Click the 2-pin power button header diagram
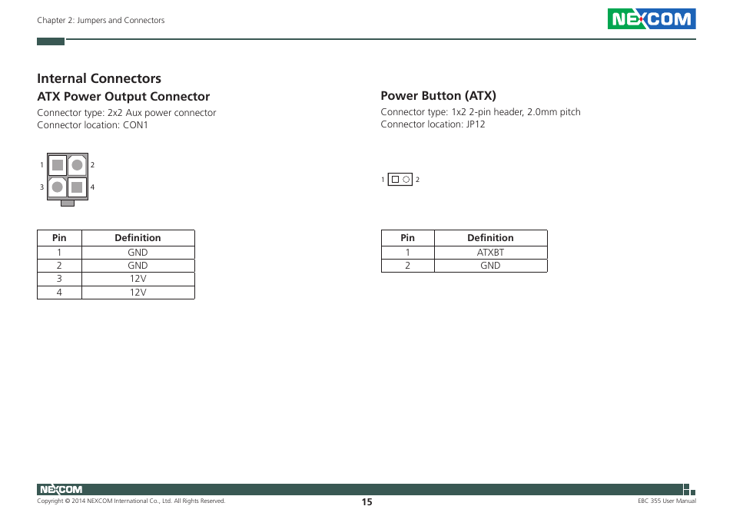Screen dimensions: 733x516 (x=400, y=180)
